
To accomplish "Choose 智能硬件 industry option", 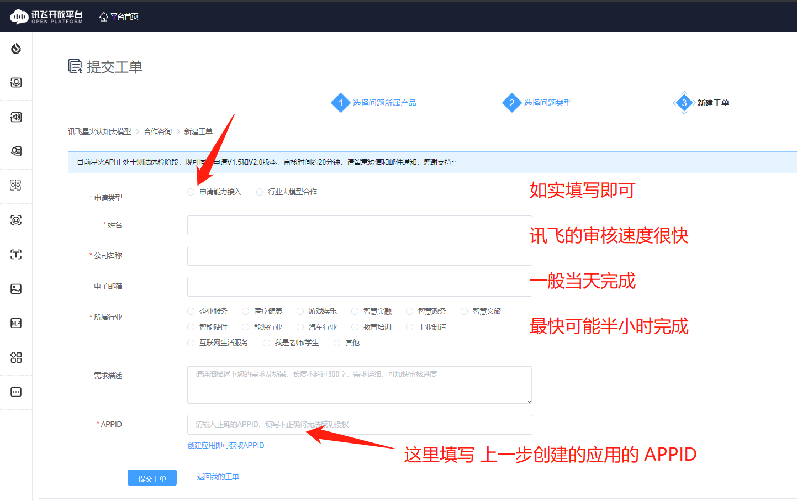I will pyautogui.click(x=191, y=327).
